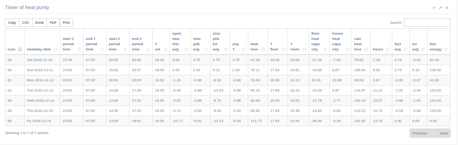Viewport: 458px width, 145px height.
Task: Select row 62 Tue 2016-12-13
Action: click(227, 90)
